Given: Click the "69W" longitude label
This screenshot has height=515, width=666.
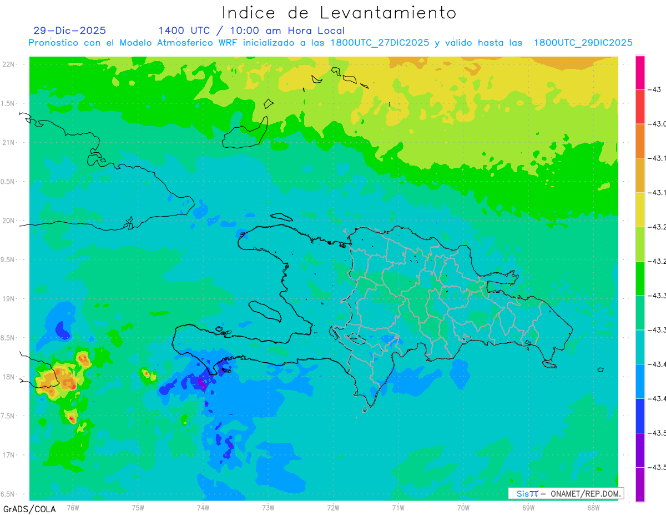Looking at the screenshot, I should 528,507.
